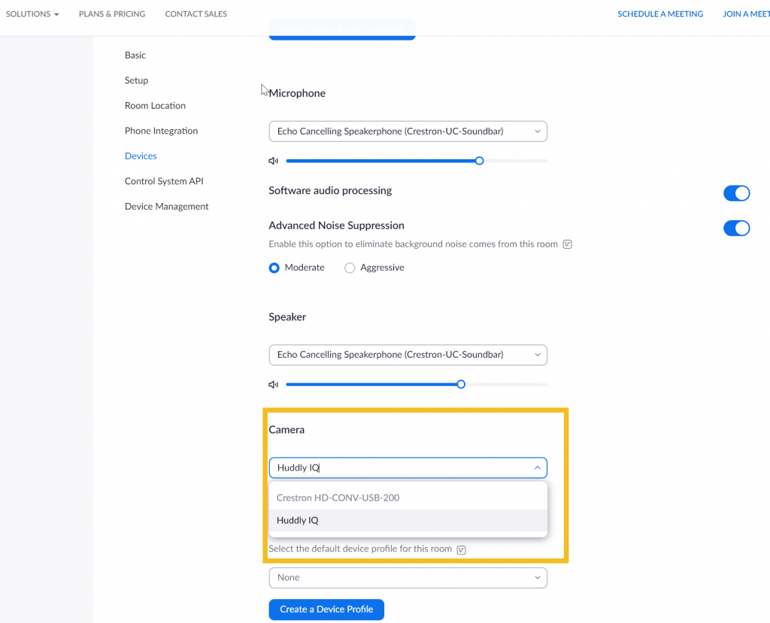Open Contact Sales link
The width and height of the screenshot is (770, 623).
(x=196, y=14)
